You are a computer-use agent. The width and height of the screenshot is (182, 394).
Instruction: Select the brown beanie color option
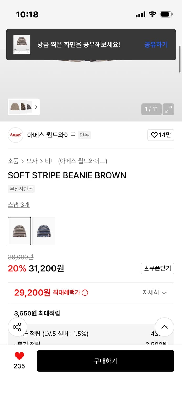(19, 231)
